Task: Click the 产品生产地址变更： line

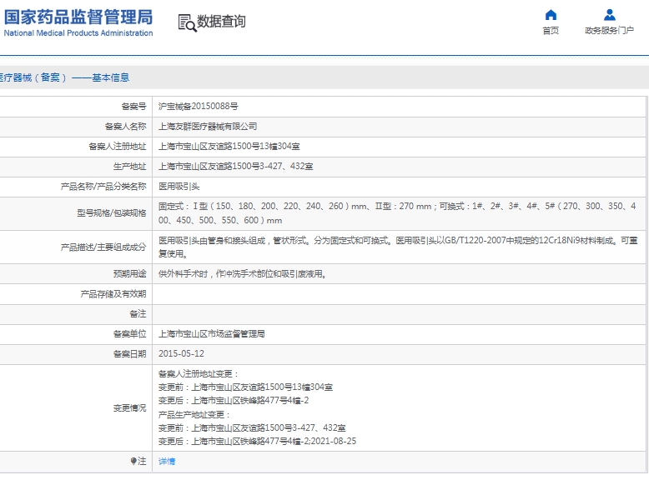Action: point(194,414)
